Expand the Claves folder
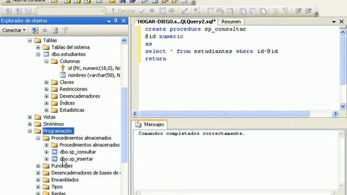The width and height of the screenshot is (347, 195). [46, 82]
